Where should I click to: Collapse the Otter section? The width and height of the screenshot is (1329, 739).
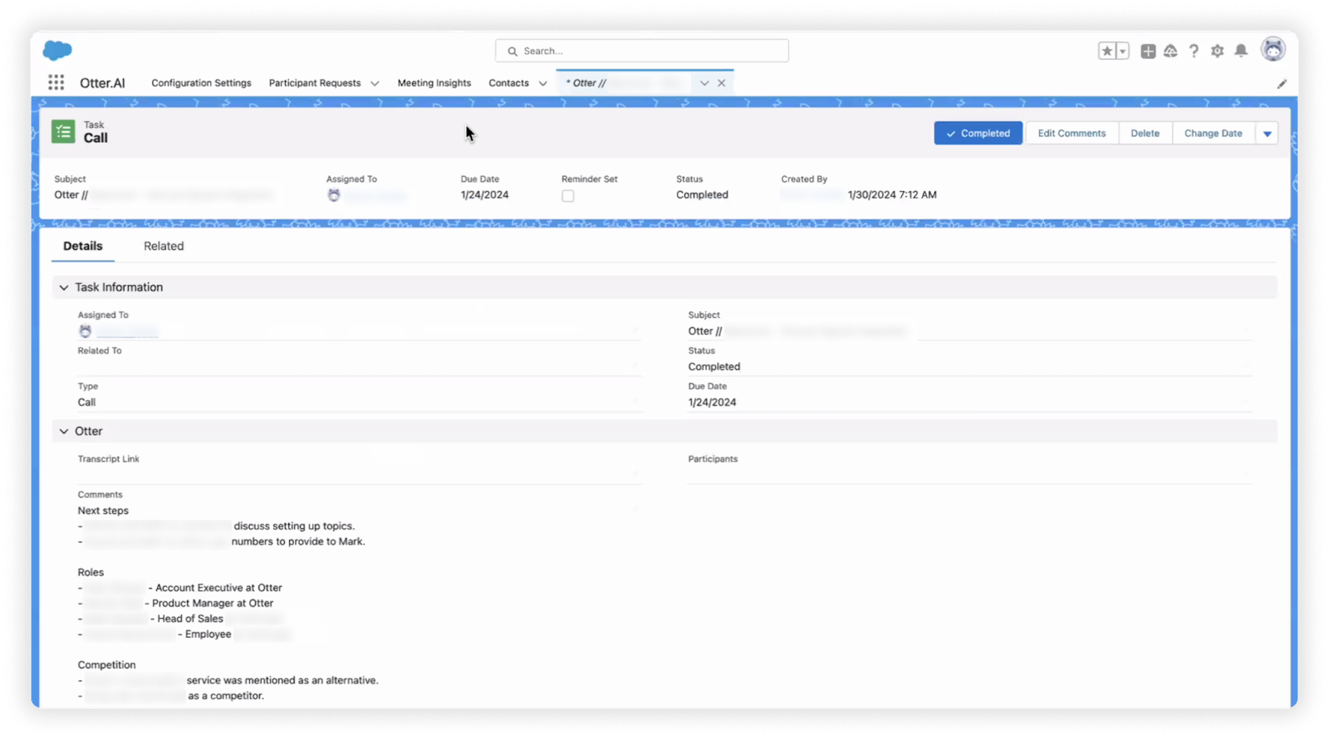click(64, 432)
